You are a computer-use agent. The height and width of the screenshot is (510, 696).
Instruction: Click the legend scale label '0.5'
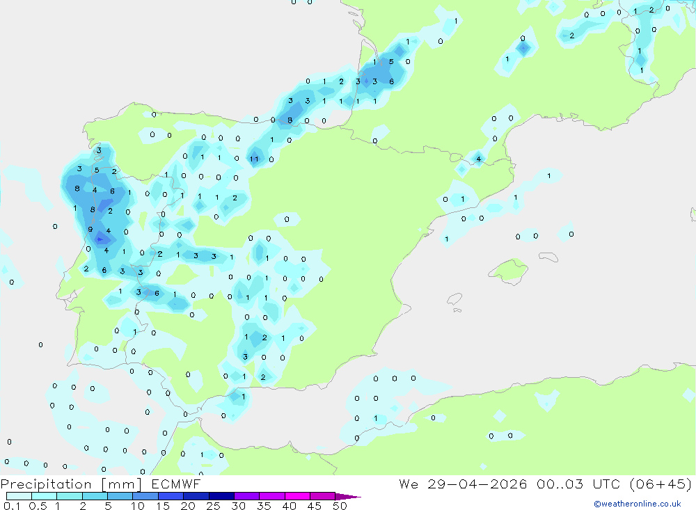[38, 506]
